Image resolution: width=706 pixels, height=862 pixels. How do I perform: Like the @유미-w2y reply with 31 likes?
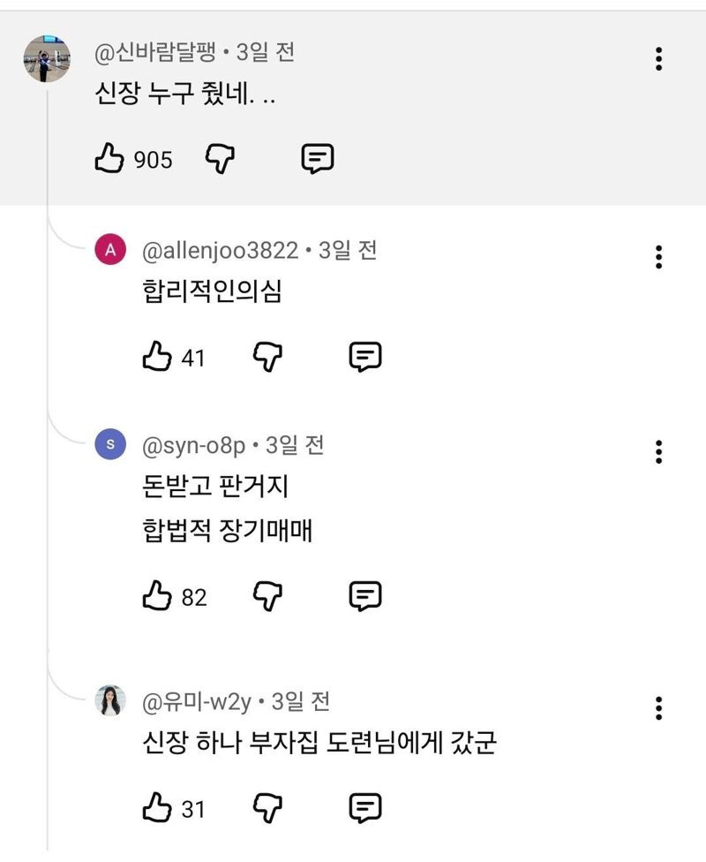pyautogui.click(x=156, y=807)
